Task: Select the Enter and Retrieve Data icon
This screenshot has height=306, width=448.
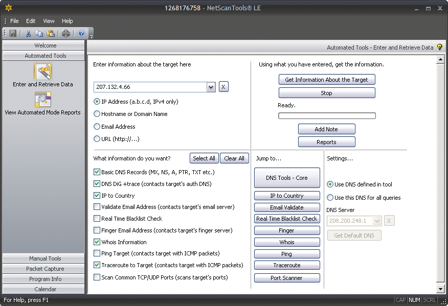Action: pos(43,72)
